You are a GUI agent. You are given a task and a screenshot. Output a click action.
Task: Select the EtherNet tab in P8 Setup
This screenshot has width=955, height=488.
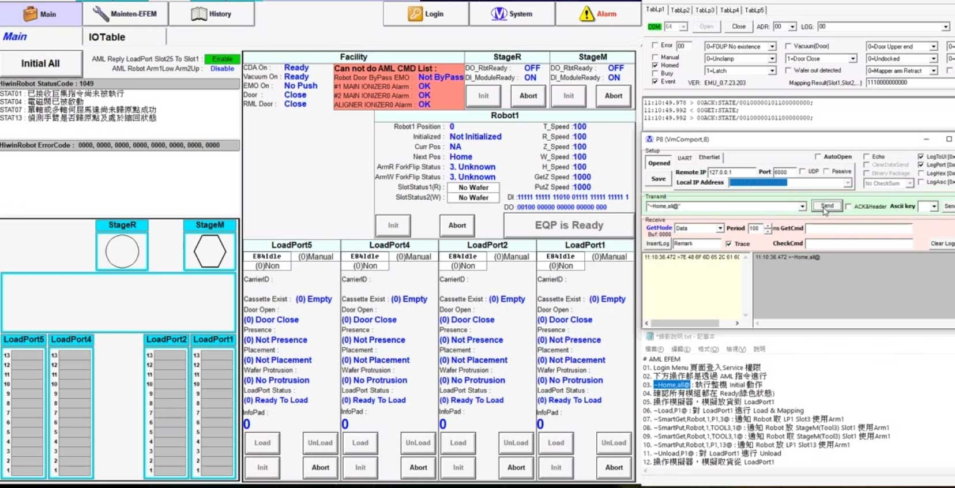coord(709,157)
